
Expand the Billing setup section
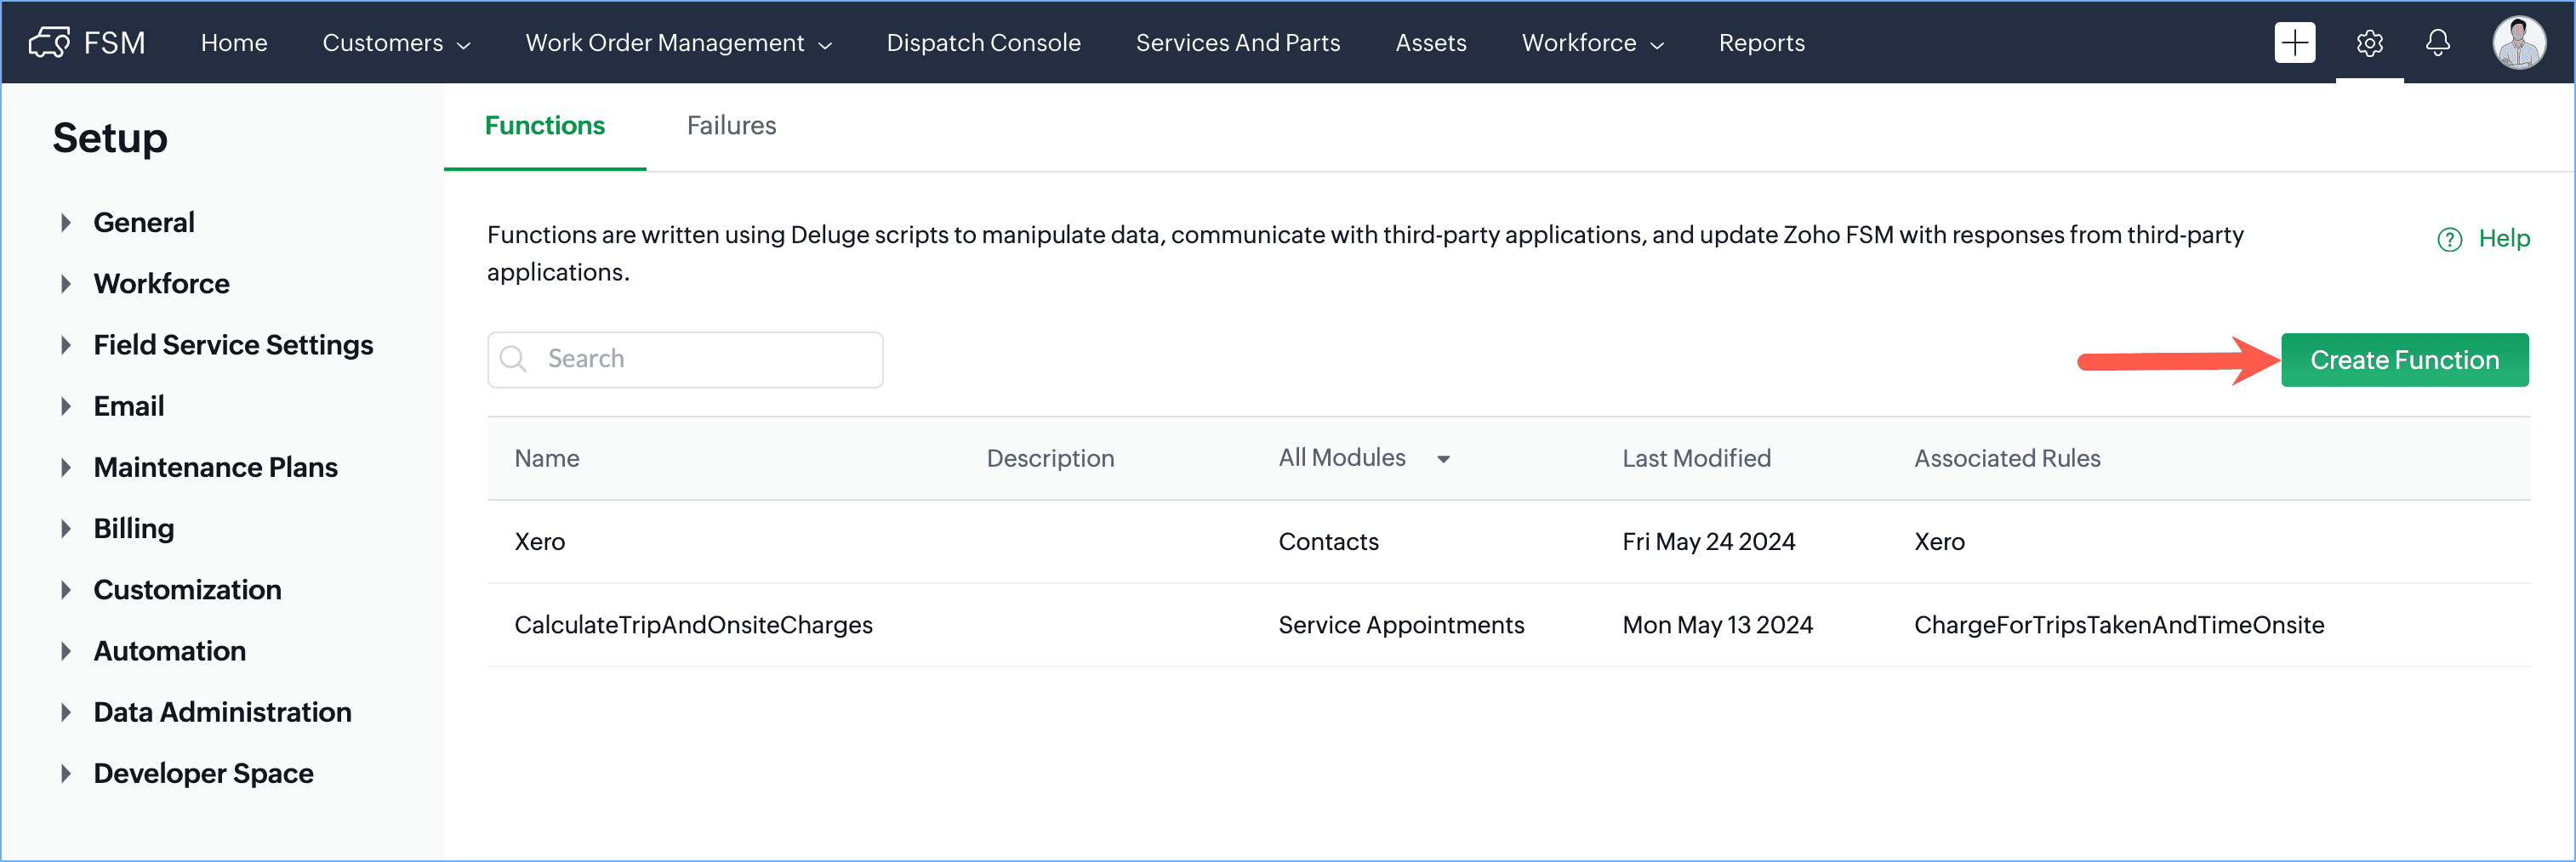click(66, 529)
